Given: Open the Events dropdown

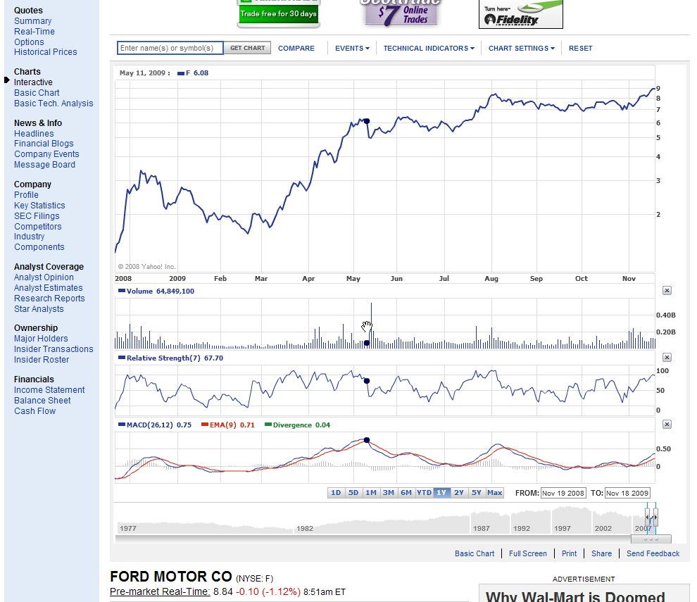Looking at the screenshot, I should click(352, 49).
